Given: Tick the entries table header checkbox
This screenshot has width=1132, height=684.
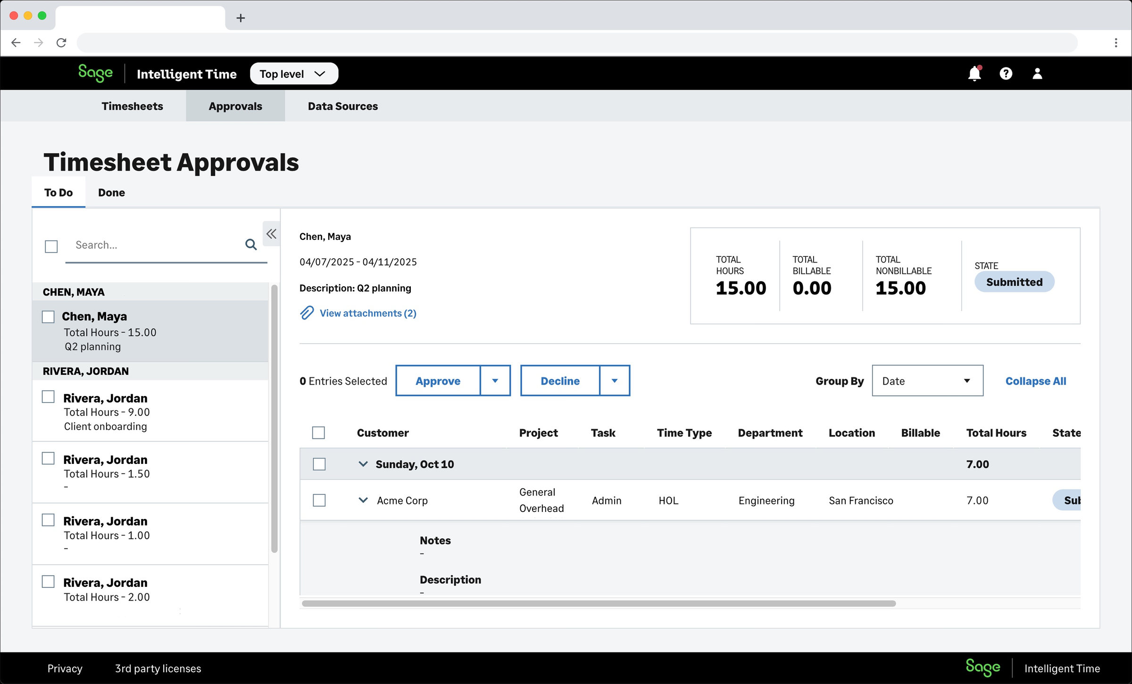Looking at the screenshot, I should [x=318, y=432].
